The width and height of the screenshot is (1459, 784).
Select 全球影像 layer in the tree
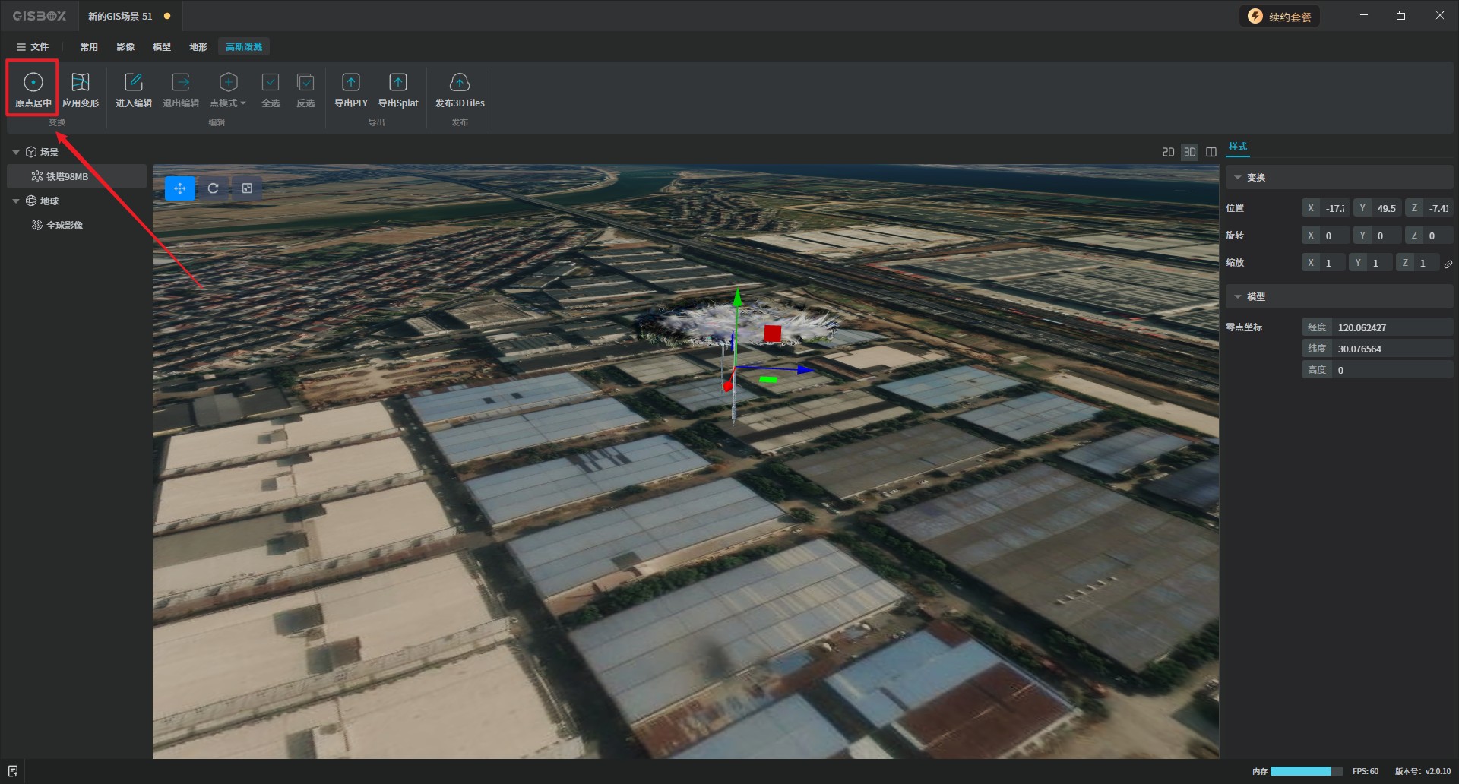[x=65, y=226]
